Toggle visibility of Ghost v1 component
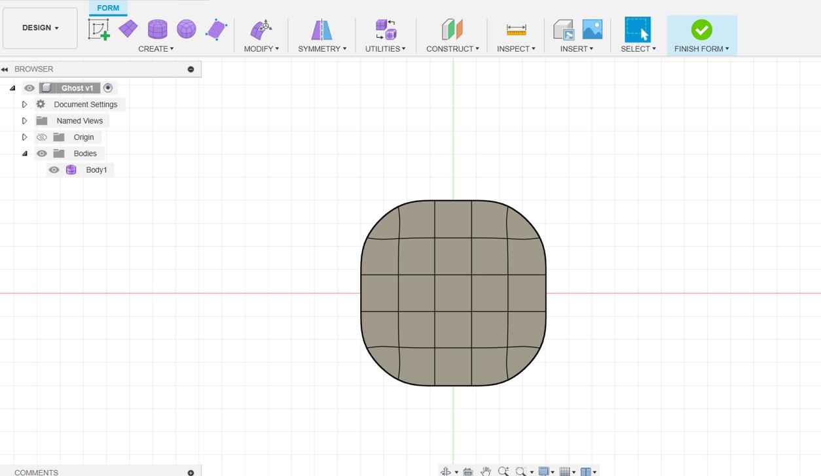 pyautogui.click(x=29, y=88)
